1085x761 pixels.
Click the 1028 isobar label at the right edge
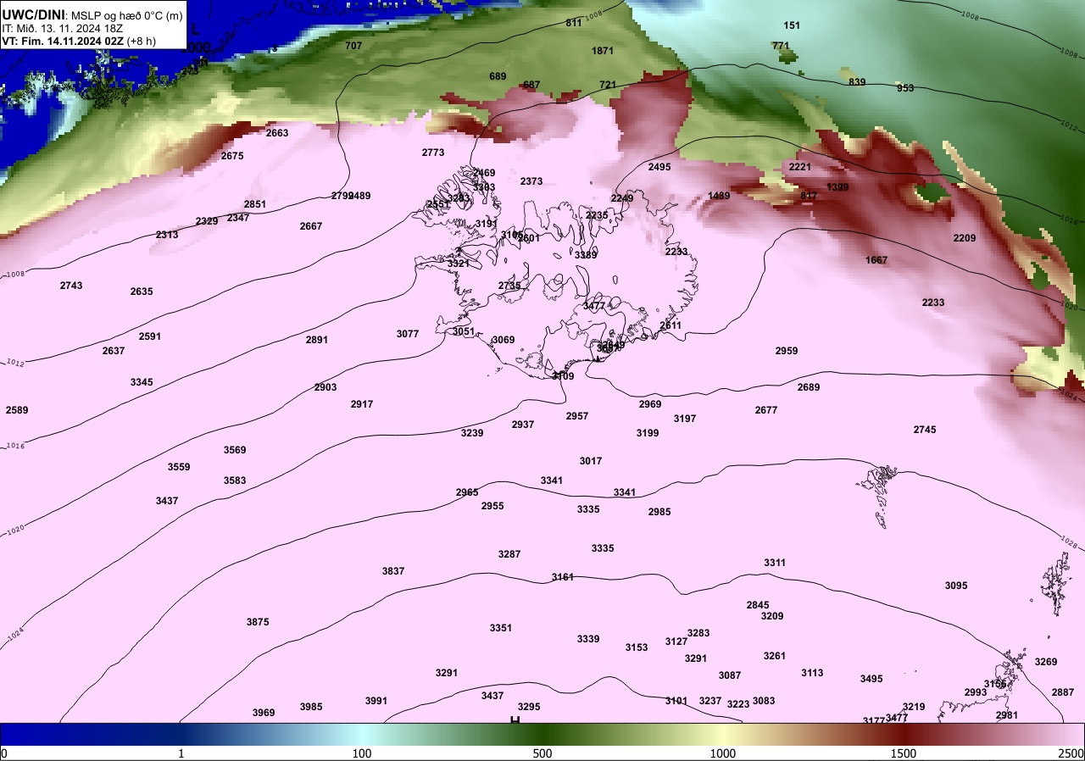click(x=1071, y=541)
